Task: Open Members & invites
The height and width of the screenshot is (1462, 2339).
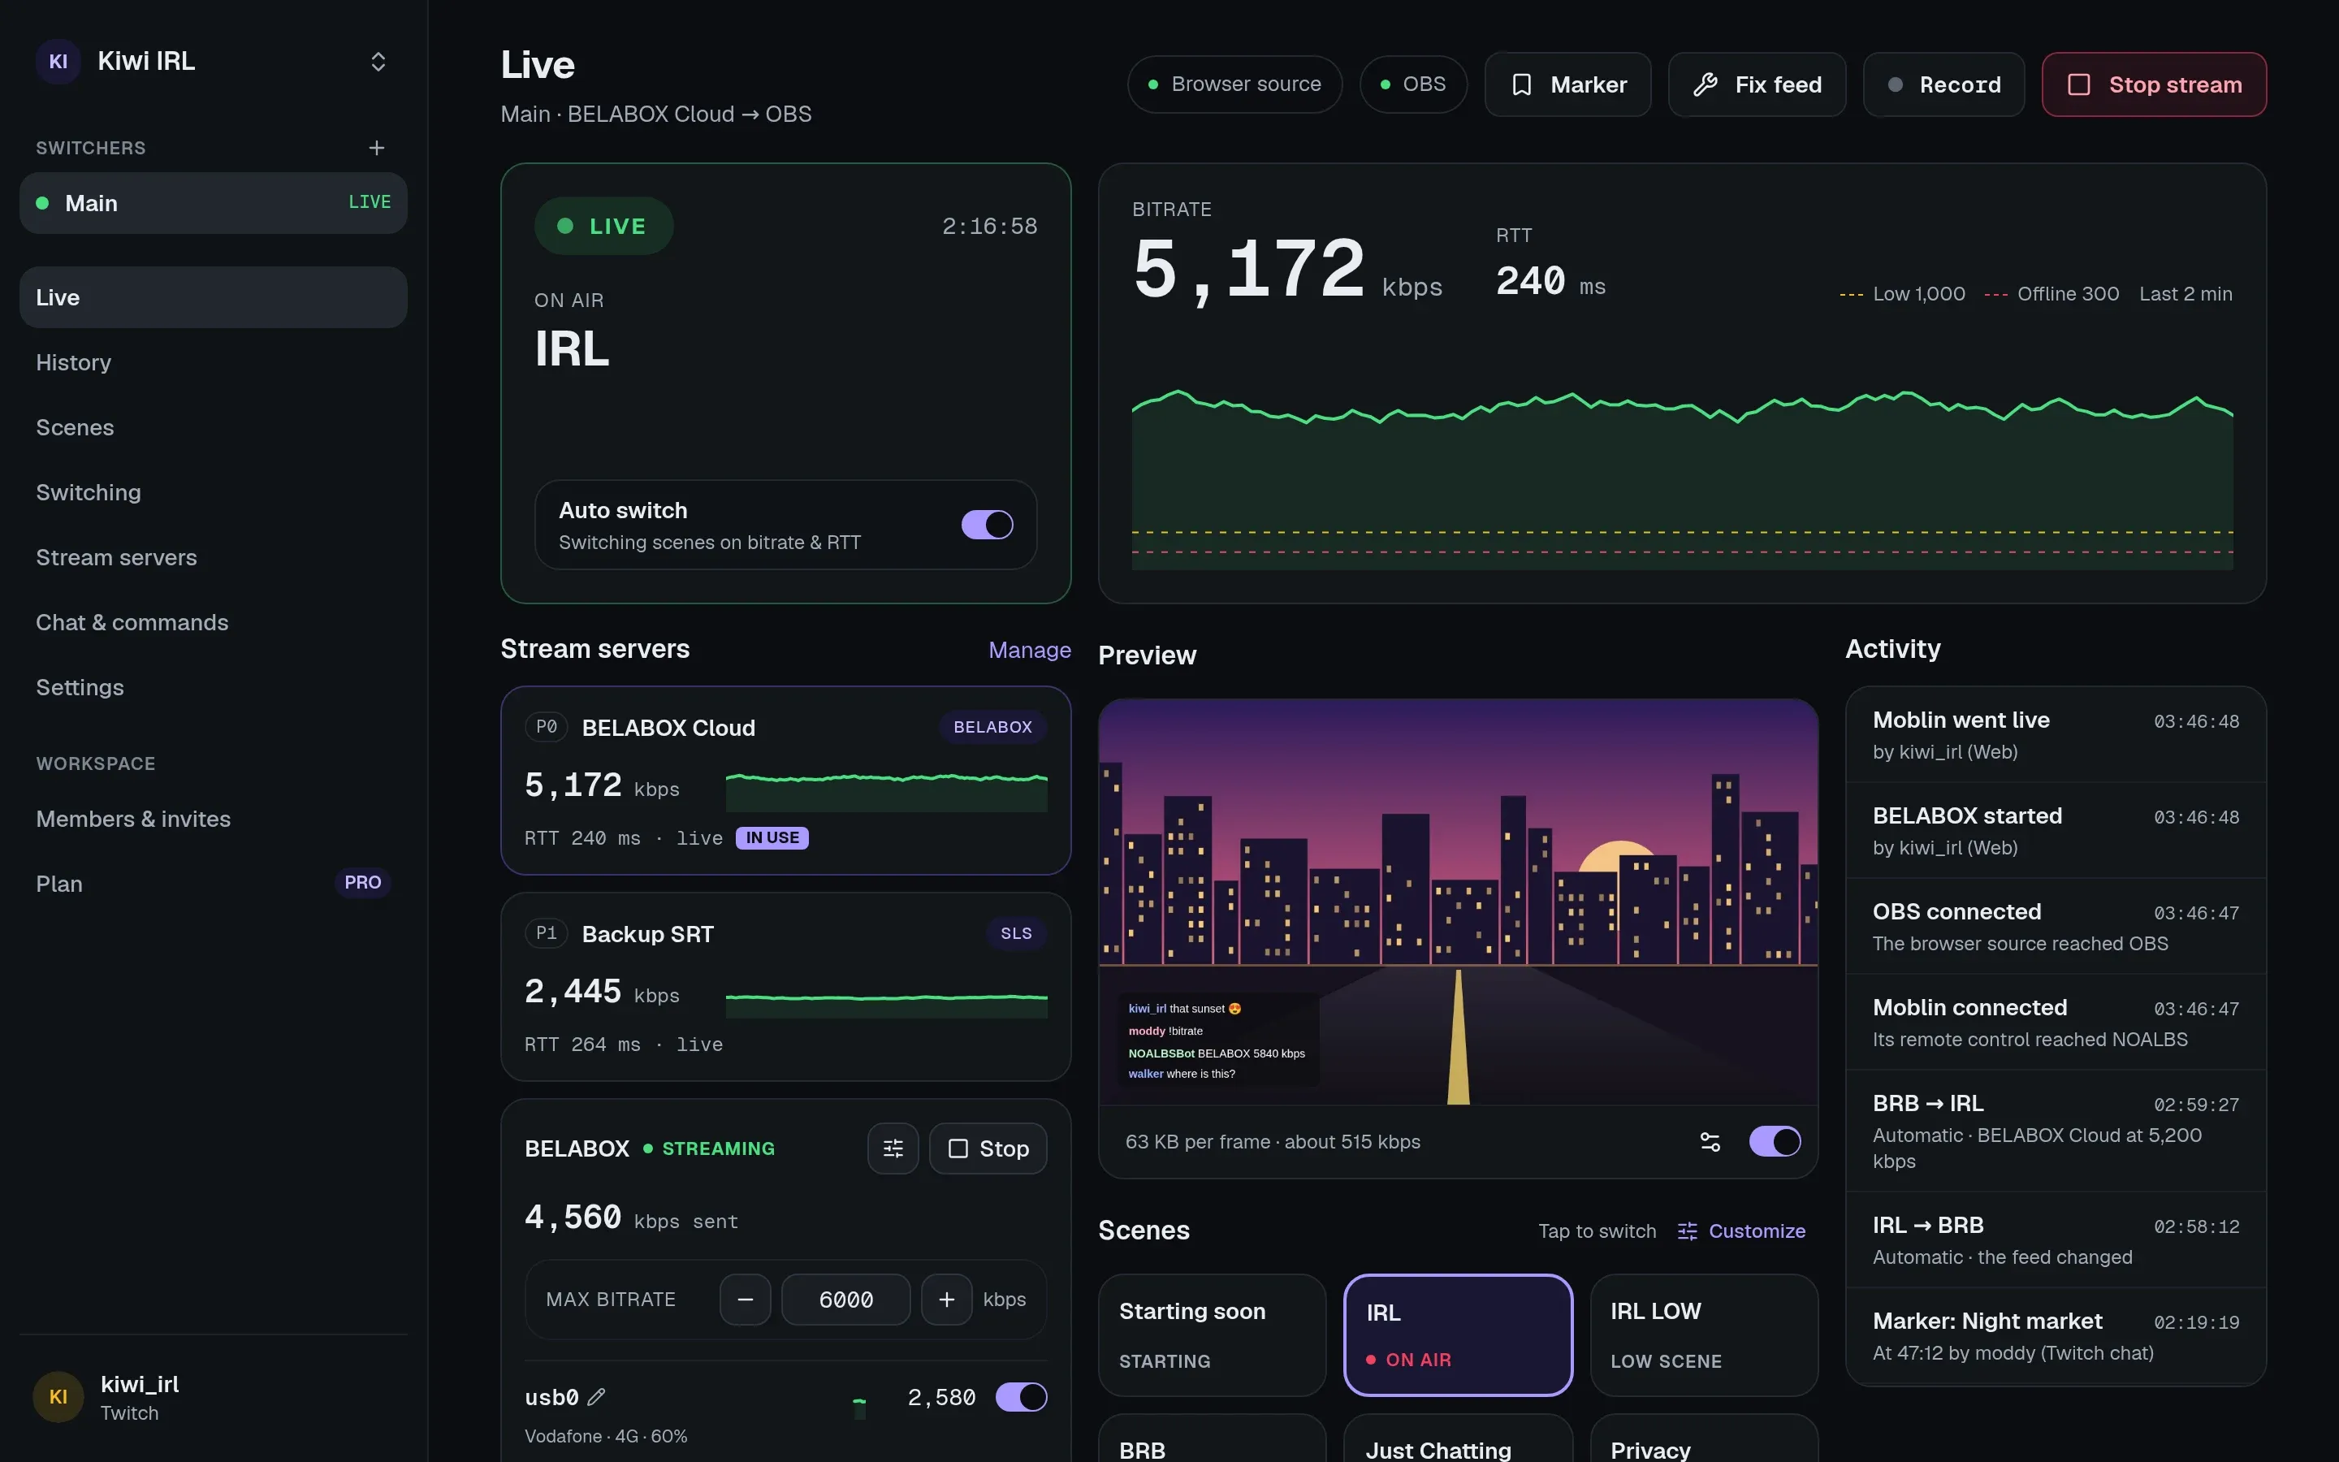Action: pyautogui.click(x=213, y=819)
